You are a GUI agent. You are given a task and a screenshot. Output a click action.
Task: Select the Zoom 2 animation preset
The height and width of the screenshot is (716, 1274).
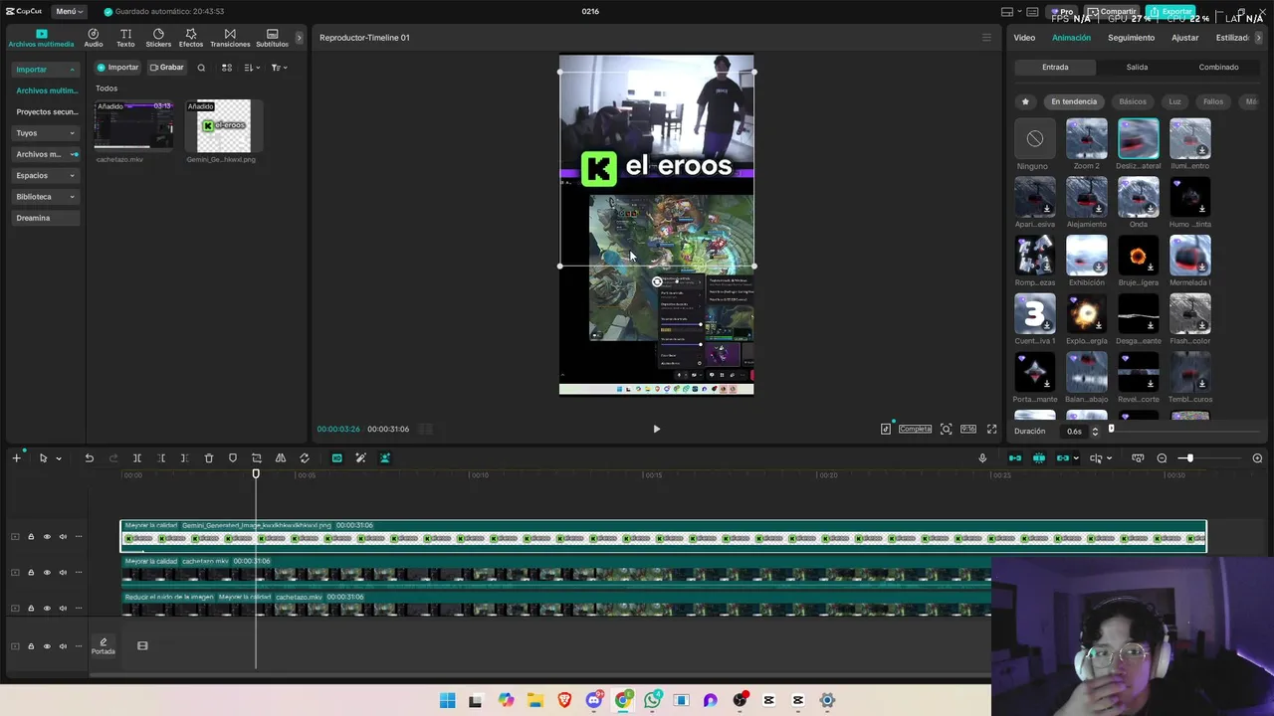click(x=1086, y=138)
